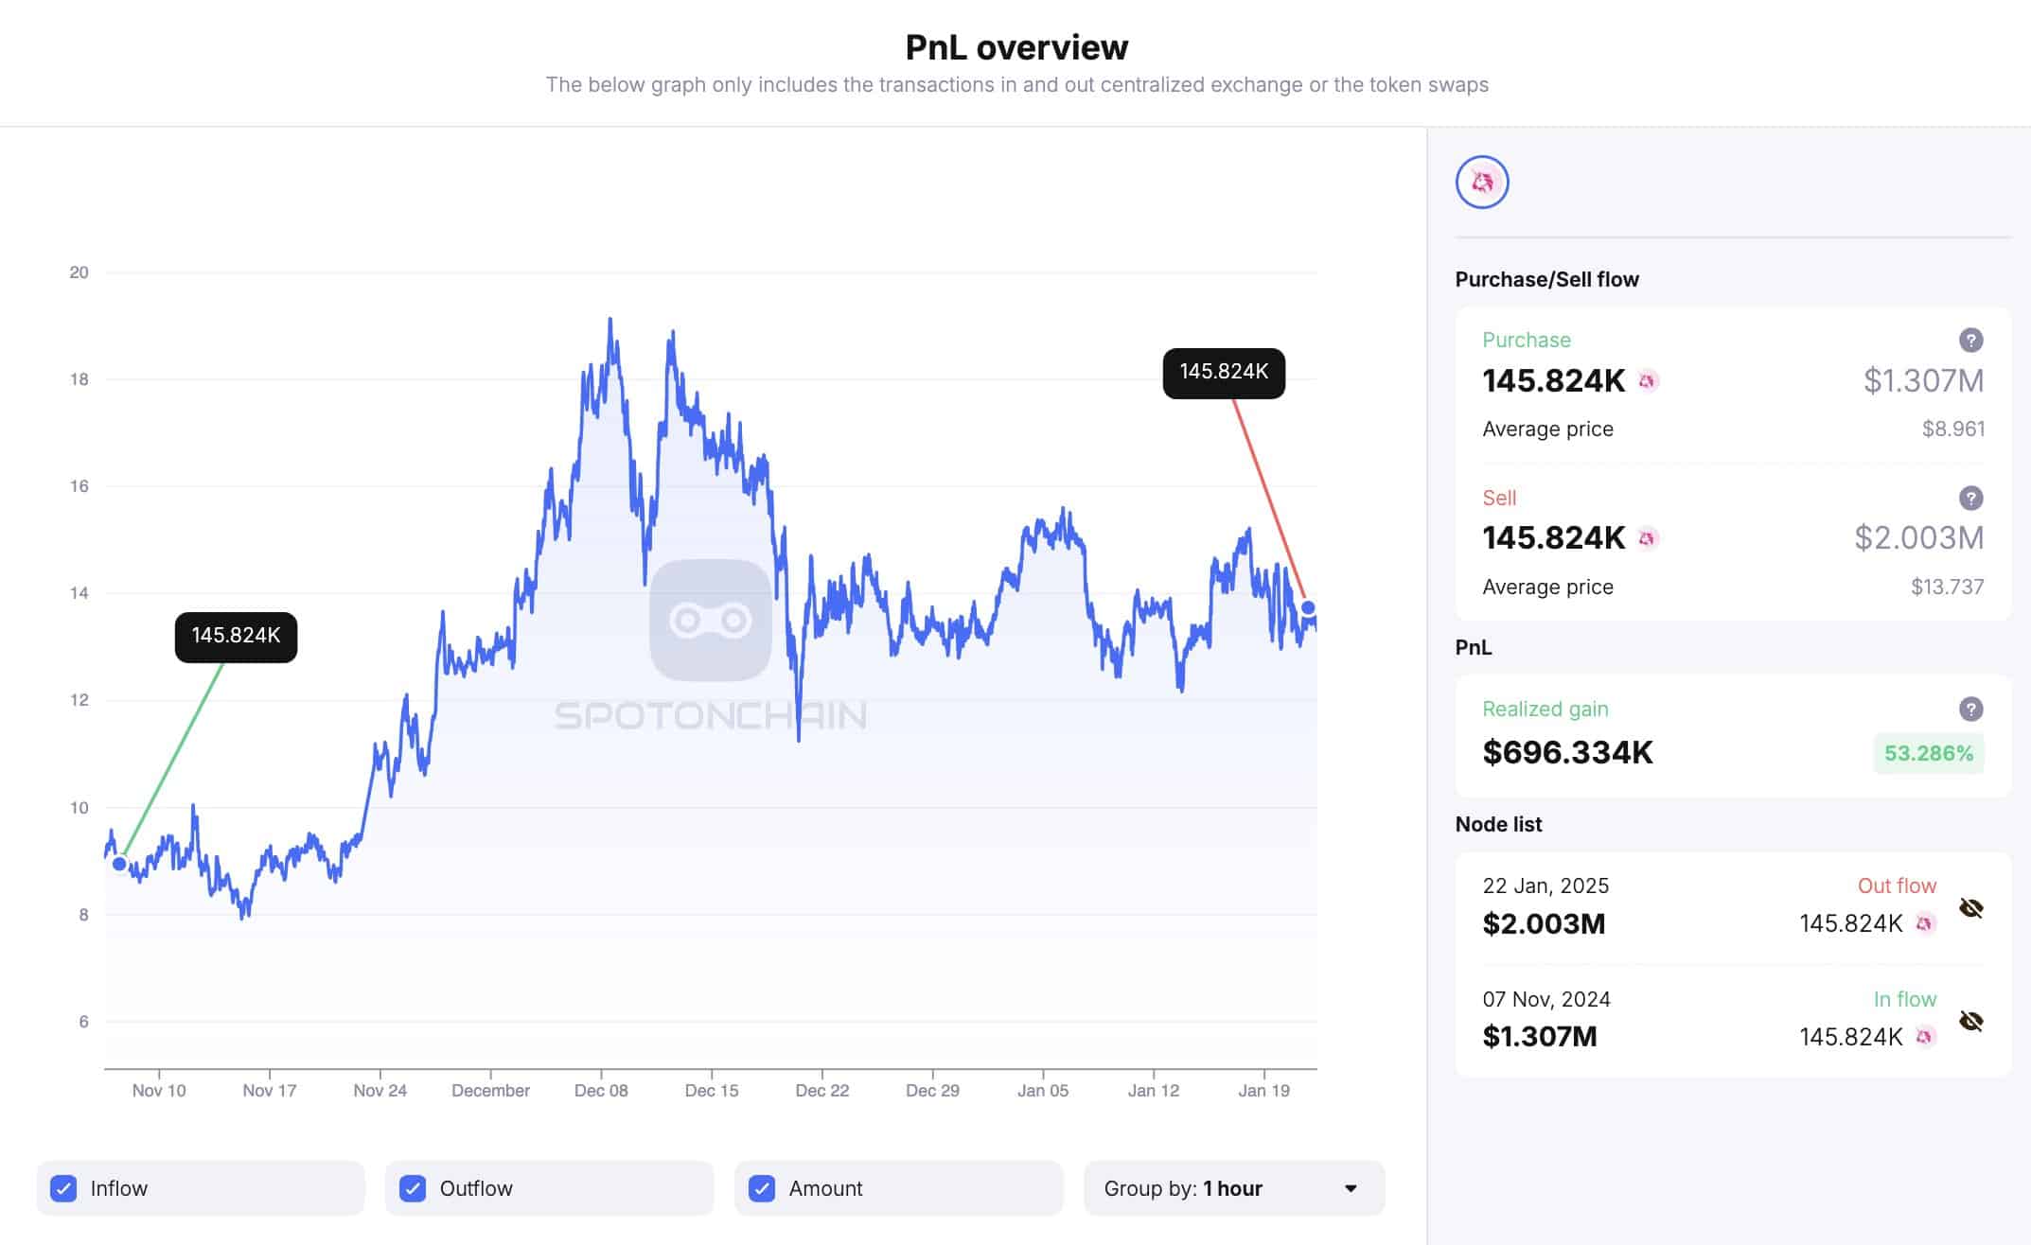The image size is (2031, 1245).
Task: Click UNI token icon in Out flow node
Action: coord(1924,923)
